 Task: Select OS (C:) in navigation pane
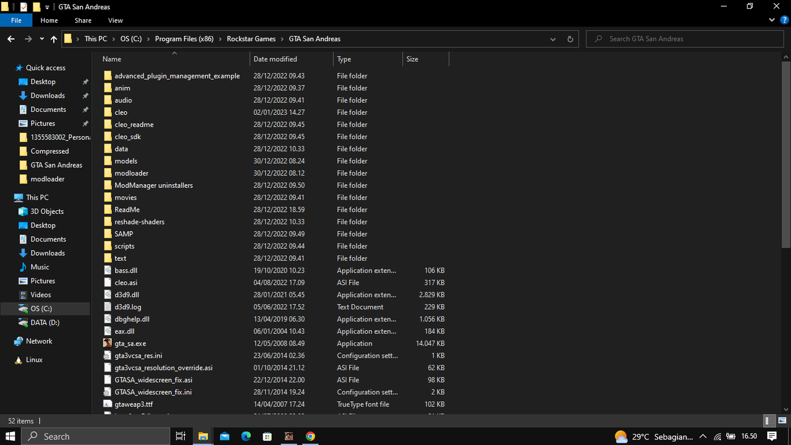pos(44,308)
